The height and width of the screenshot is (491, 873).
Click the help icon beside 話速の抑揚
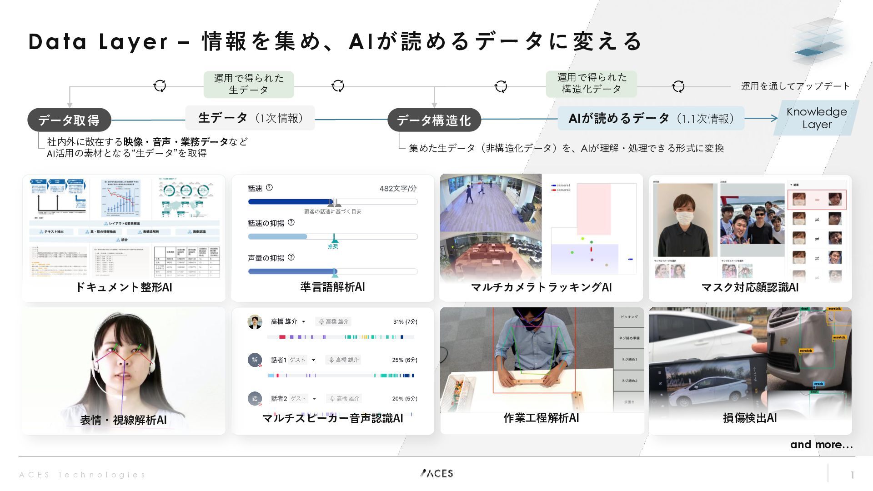(291, 222)
